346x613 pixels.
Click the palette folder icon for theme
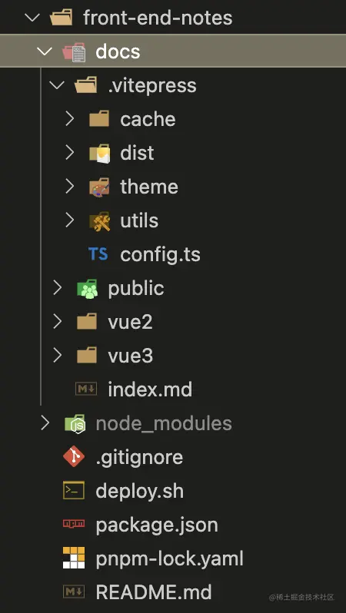[99, 187]
